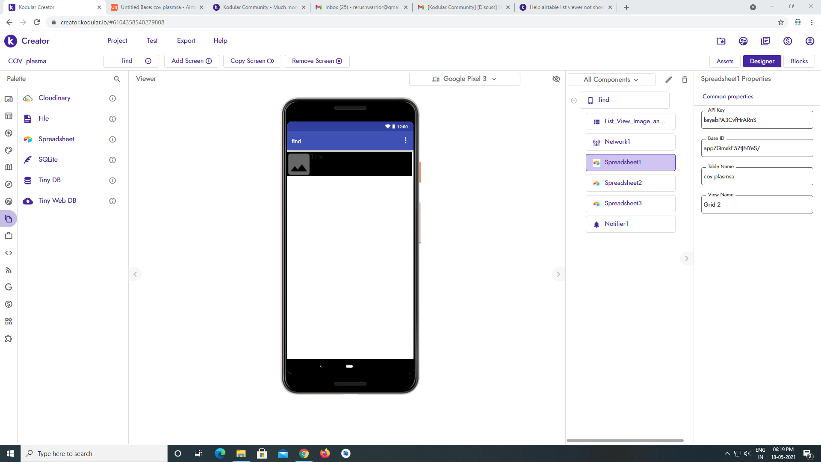Expand the All Components dropdown
Image resolution: width=821 pixels, height=462 pixels.
pos(611,80)
